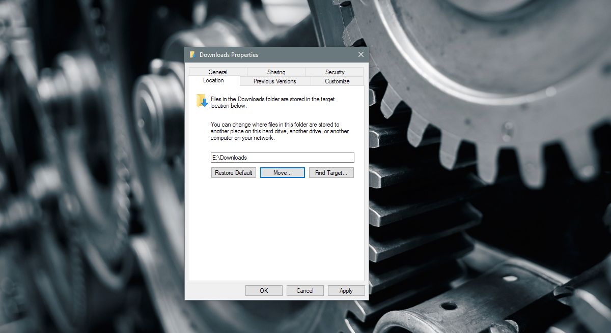Click the 'You can change where files' paragraph
The height and width of the screenshot is (333, 611).
pos(280,131)
